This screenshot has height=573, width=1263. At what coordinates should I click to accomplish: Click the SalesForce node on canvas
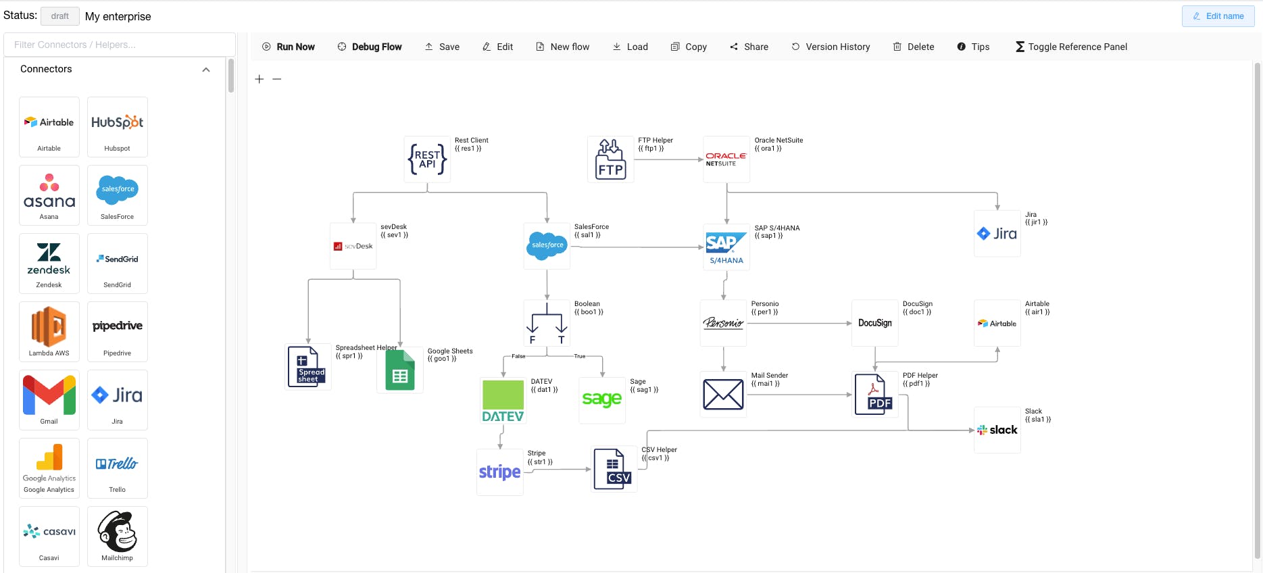547,246
